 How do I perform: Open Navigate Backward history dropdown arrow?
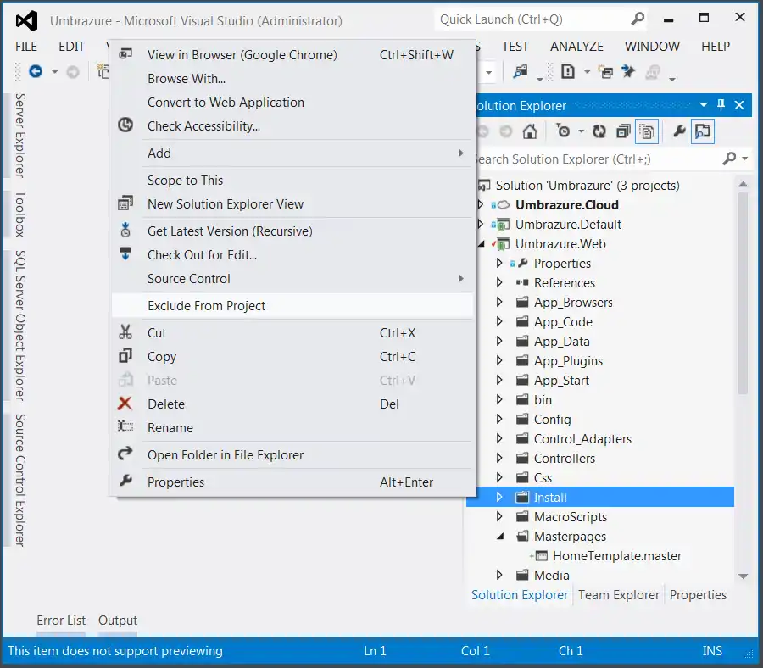(x=54, y=72)
